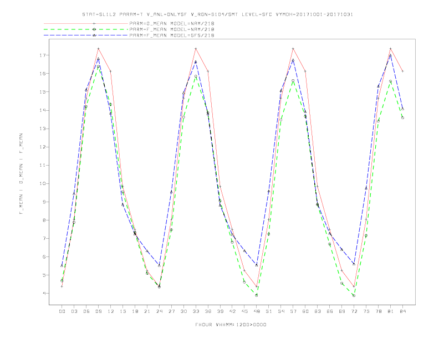
Task: Click the y-axis tick label 17
Action: pyautogui.click(x=42, y=55)
